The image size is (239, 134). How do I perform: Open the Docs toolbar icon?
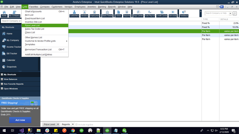tap(119, 13)
